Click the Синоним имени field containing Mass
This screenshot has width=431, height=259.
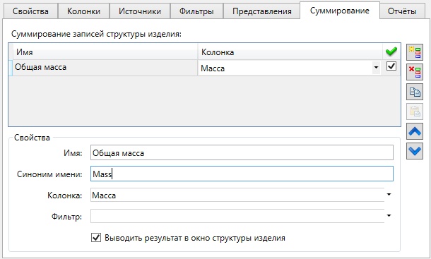coord(242,174)
